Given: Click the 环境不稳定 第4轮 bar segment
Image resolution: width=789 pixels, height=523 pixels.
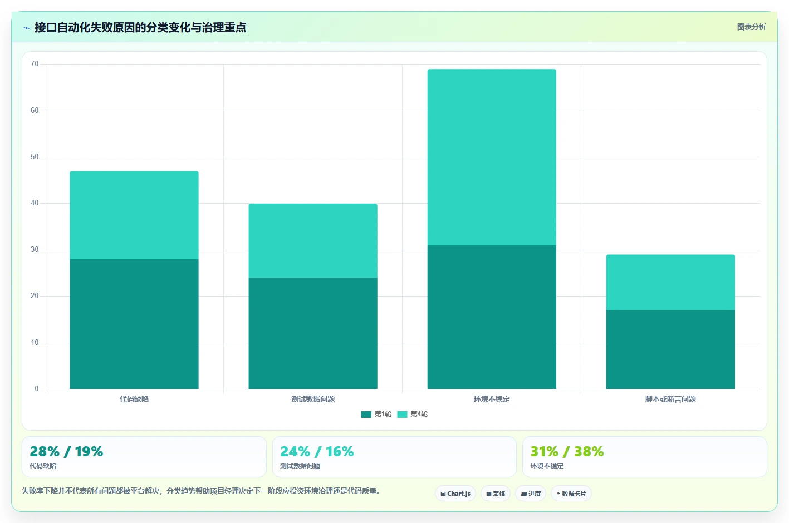Looking at the screenshot, I should pyautogui.click(x=492, y=157).
